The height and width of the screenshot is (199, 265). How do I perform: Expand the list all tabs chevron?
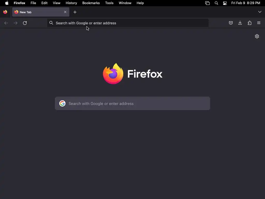[260, 12]
